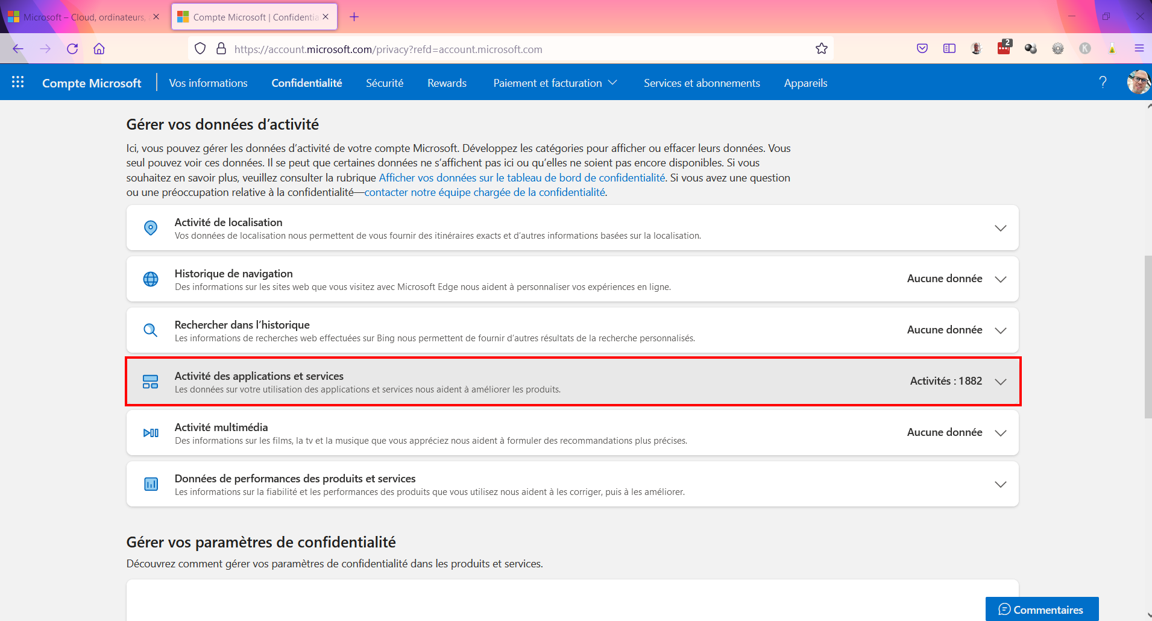
Task: Open Services et abonnements
Action: coord(702,83)
